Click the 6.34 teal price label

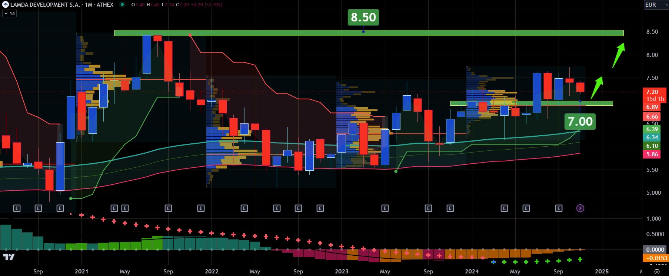click(652, 137)
